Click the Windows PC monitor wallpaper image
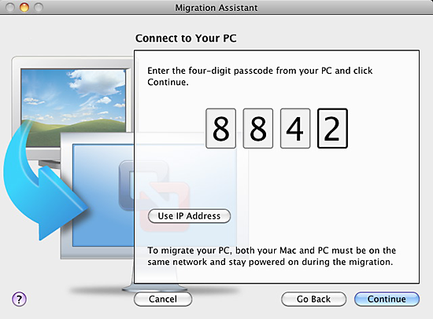The width and height of the screenshot is (433, 319). tap(73, 108)
